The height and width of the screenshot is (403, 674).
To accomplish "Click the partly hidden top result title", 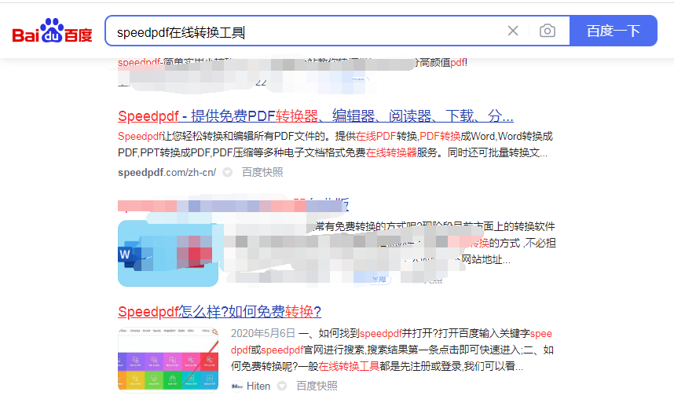I will pos(292,63).
